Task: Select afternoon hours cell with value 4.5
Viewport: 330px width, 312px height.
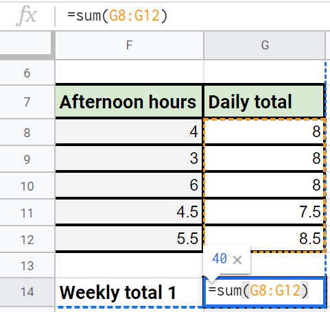Action: pyautogui.click(x=129, y=212)
